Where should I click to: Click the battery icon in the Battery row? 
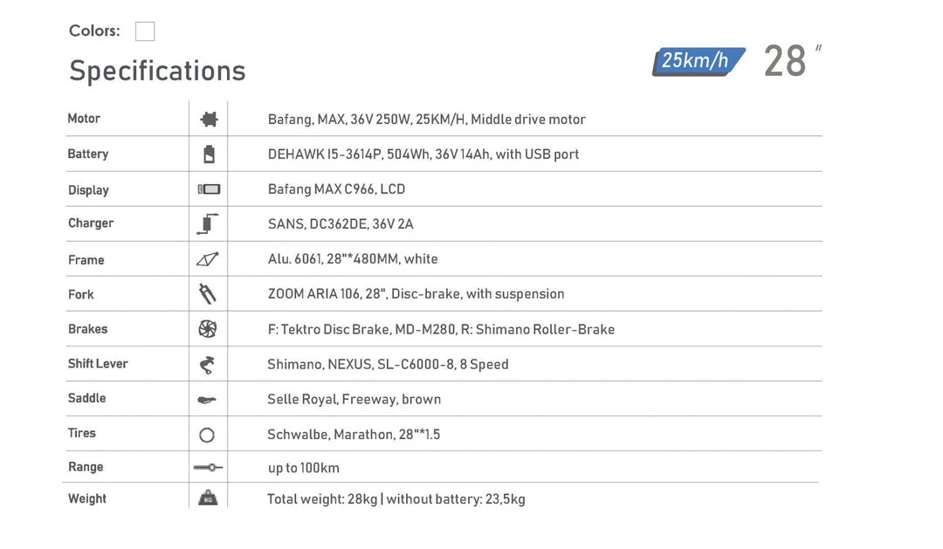(209, 154)
